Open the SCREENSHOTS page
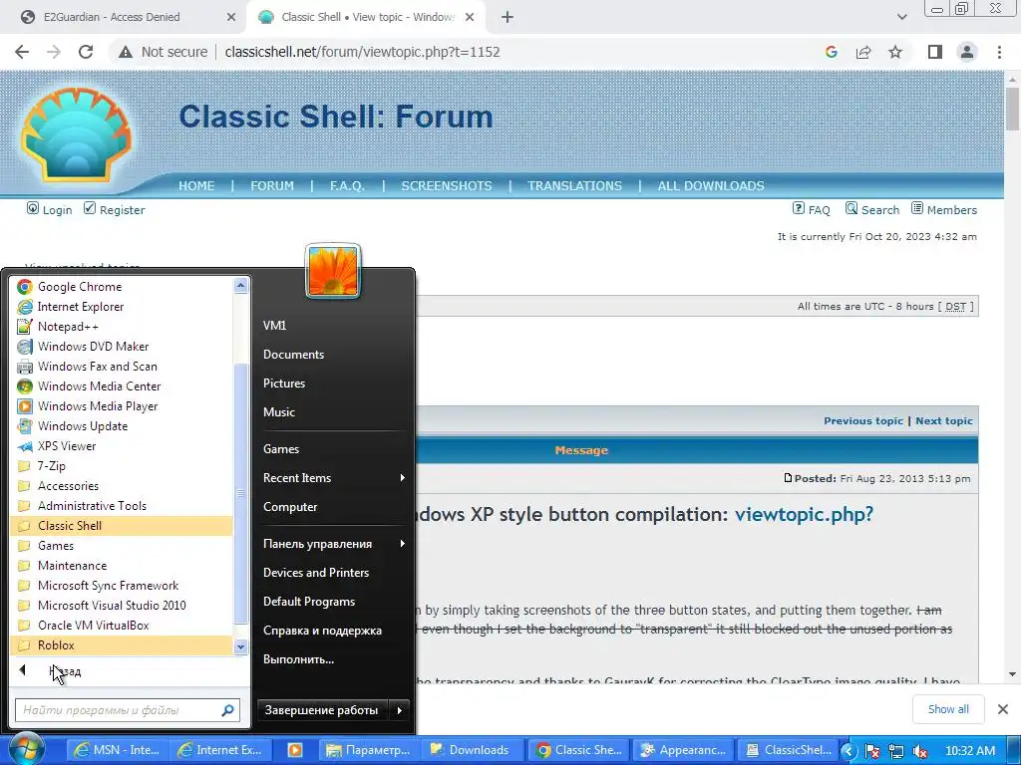Screen dimensions: 1021x765 pos(447,186)
